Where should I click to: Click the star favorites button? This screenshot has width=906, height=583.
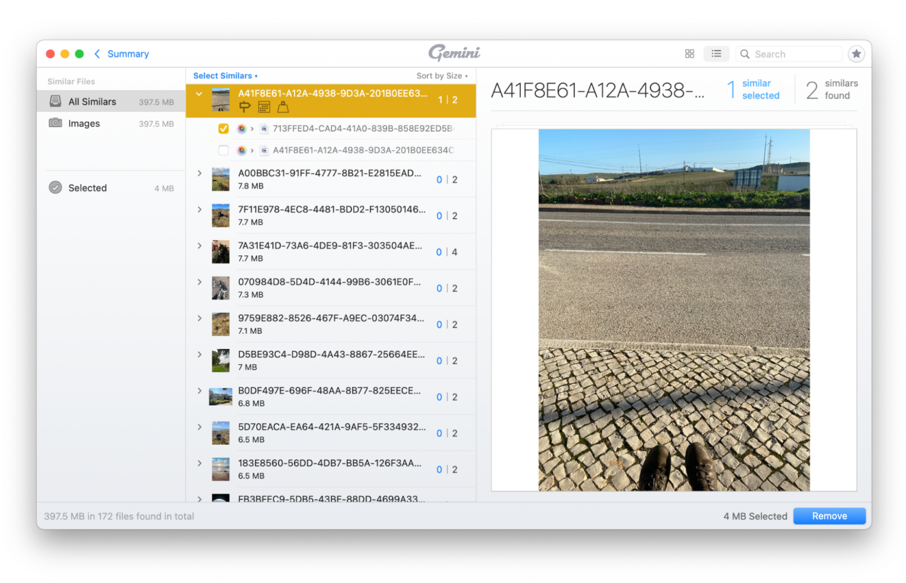point(856,54)
